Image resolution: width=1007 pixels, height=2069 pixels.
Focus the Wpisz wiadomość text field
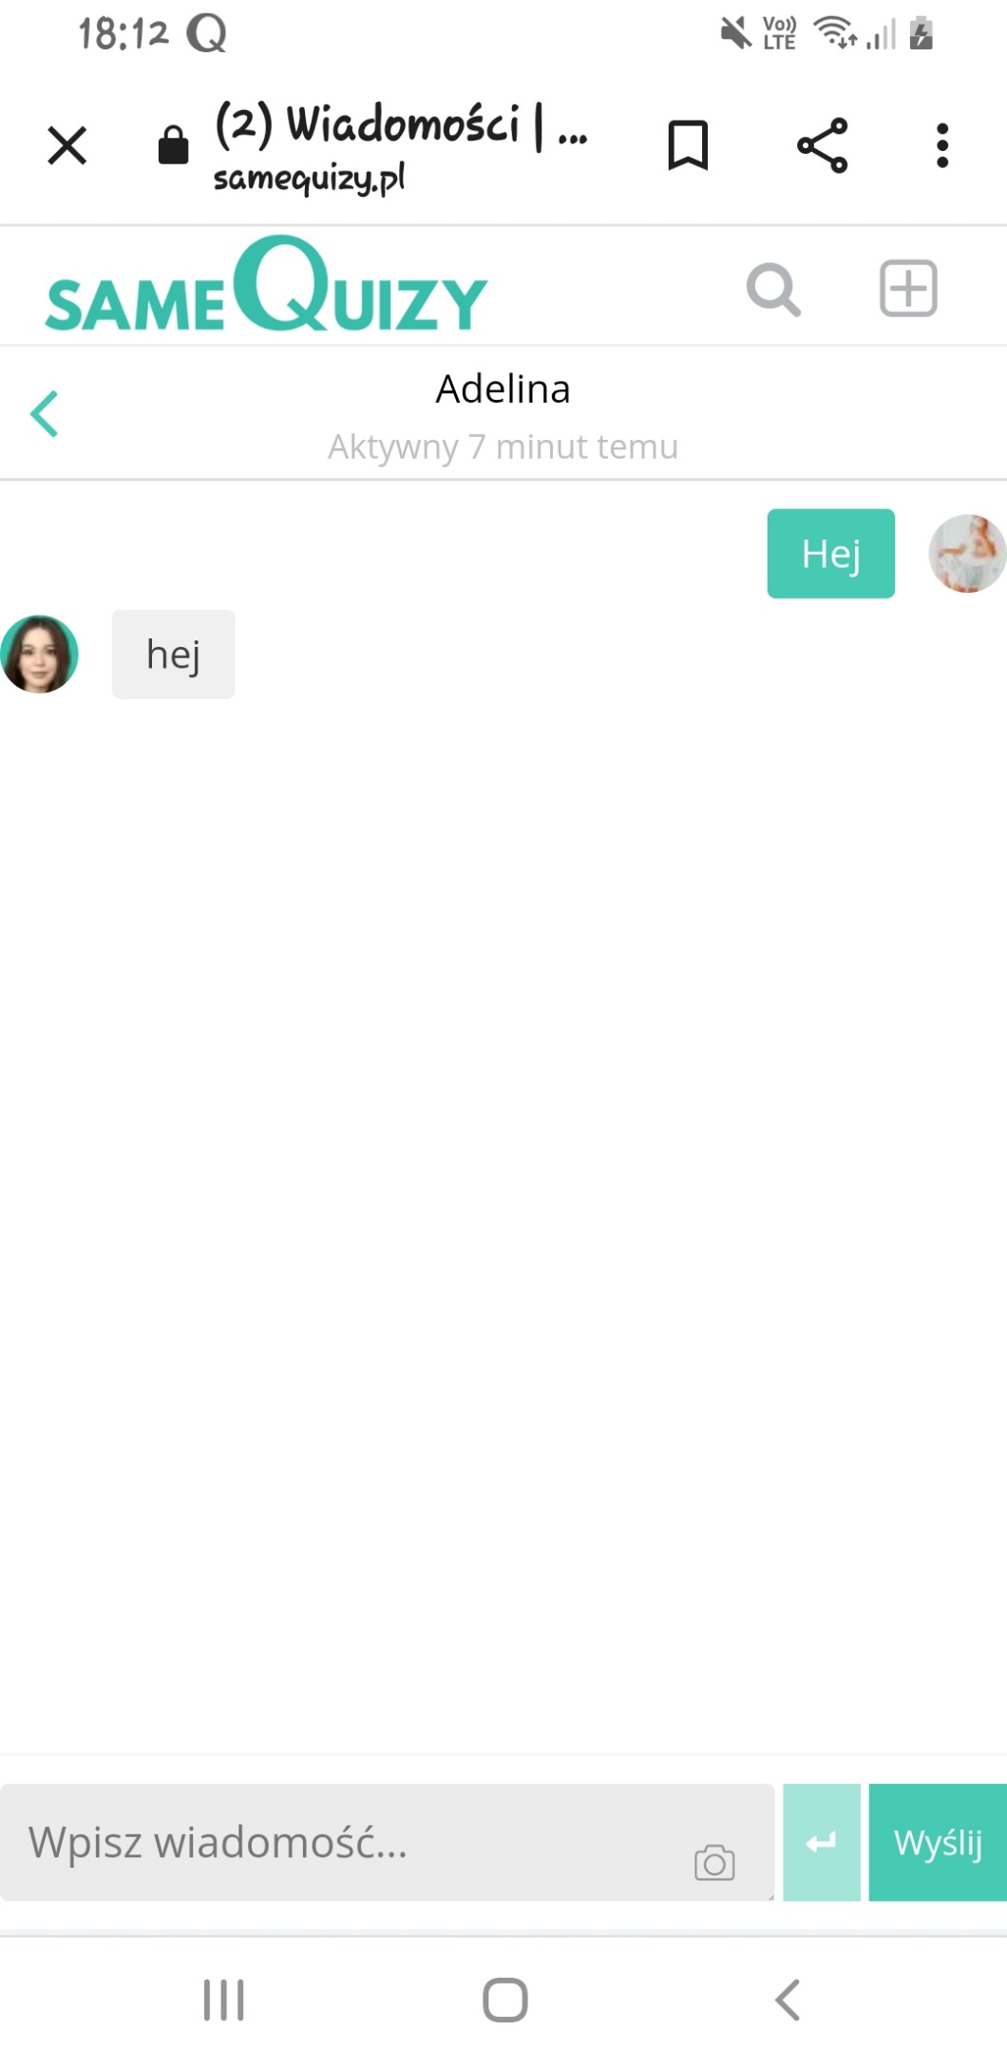tap(388, 1842)
